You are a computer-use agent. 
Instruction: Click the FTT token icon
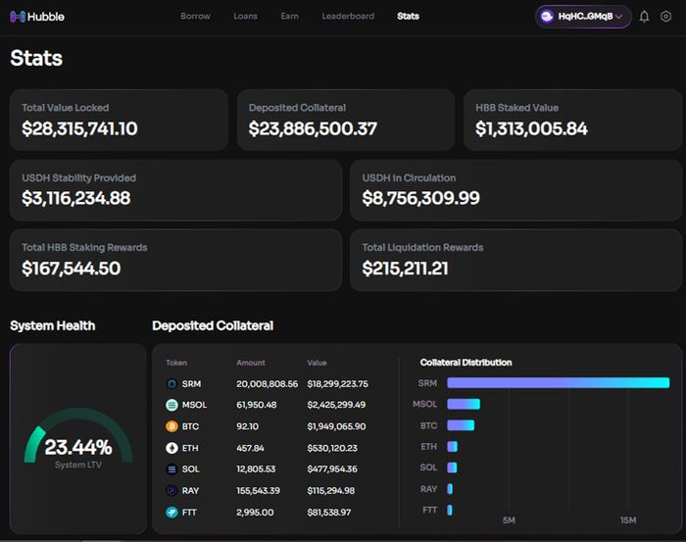171,512
